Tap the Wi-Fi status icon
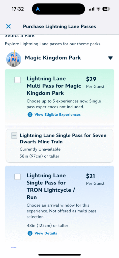Viewport: 119px width, 258px height. click(x=98, y=9)
